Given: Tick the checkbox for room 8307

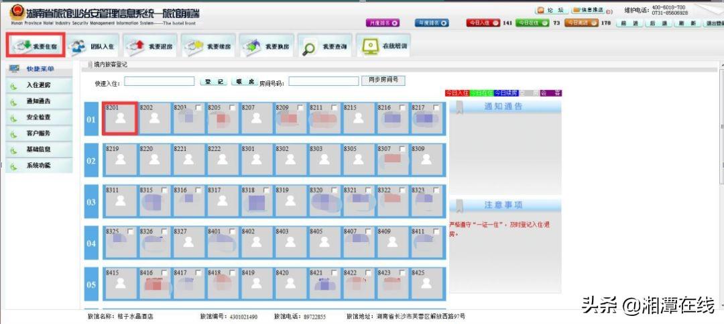Looking at the screenshot, I should point(403,149).
